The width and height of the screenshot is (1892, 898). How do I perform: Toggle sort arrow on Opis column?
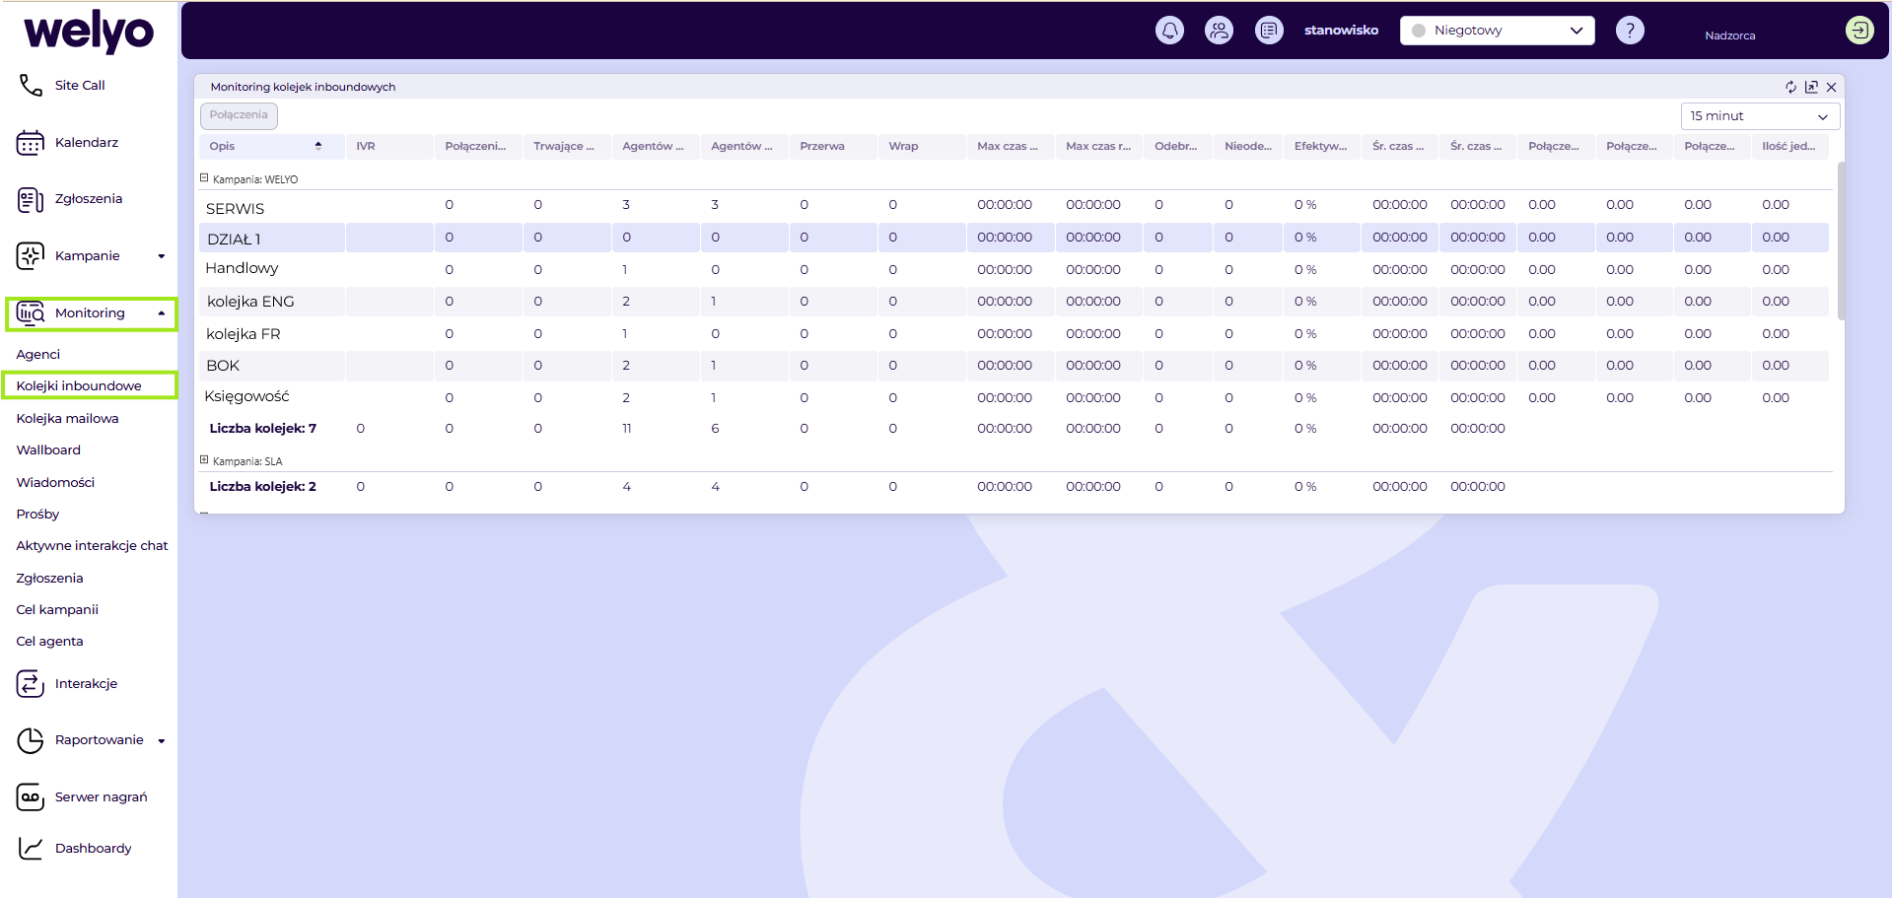point(318,146)
